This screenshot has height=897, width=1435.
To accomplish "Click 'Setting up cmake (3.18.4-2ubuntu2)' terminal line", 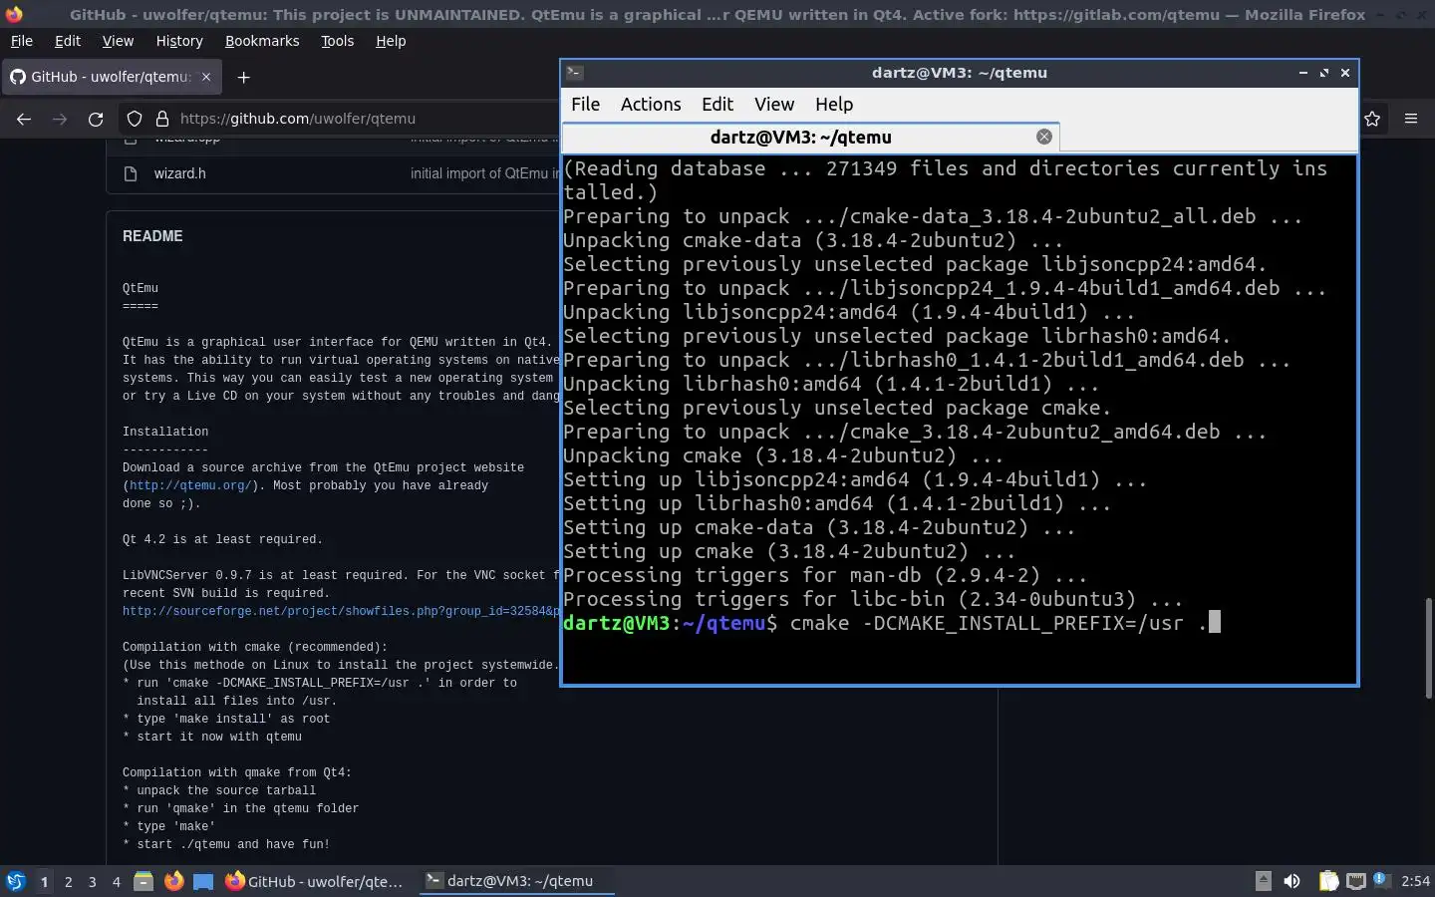I will pos(789,551).
